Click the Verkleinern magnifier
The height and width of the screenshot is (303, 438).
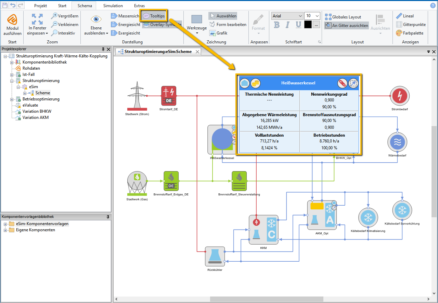(65, 25)
